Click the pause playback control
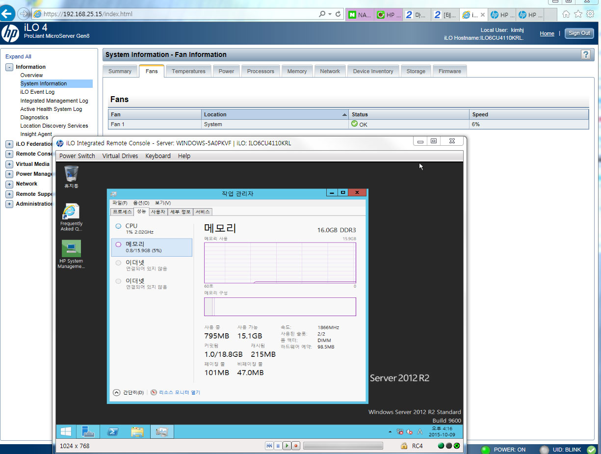This screenshot has width=601, height=454. [278, 446]
